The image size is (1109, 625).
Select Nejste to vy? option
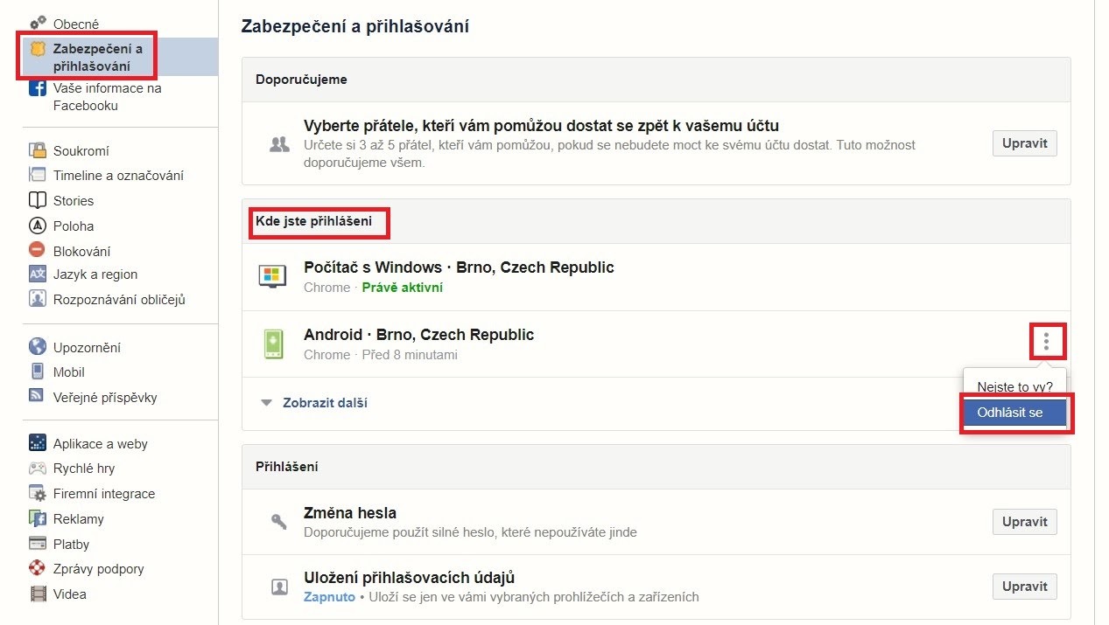[x=1014, y=386]
